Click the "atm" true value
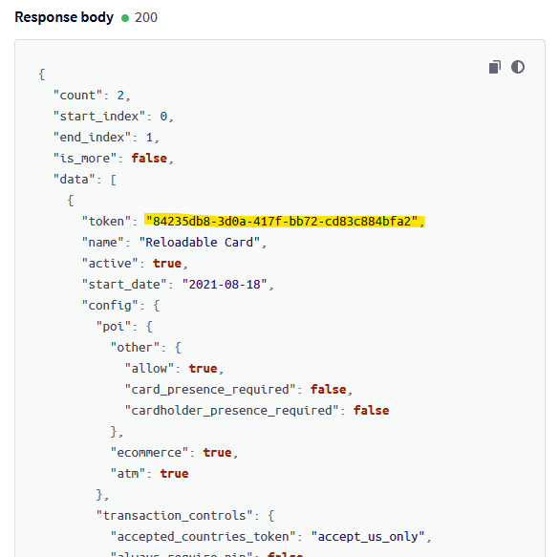559x557 pixels. click(x=174, y=474)
